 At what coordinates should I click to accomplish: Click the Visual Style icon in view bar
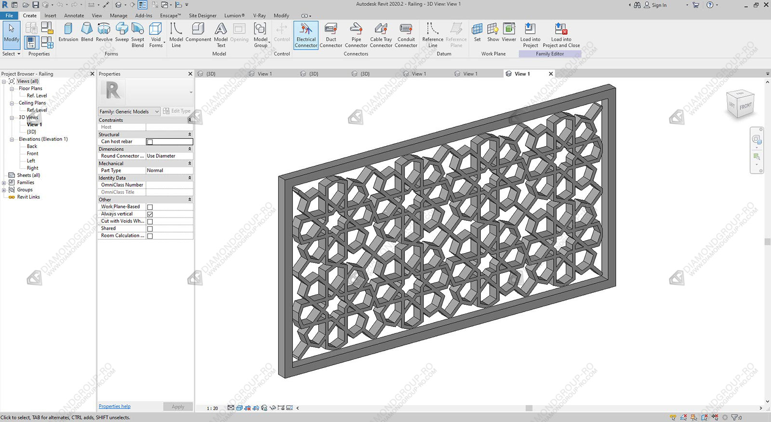point(239,408)
